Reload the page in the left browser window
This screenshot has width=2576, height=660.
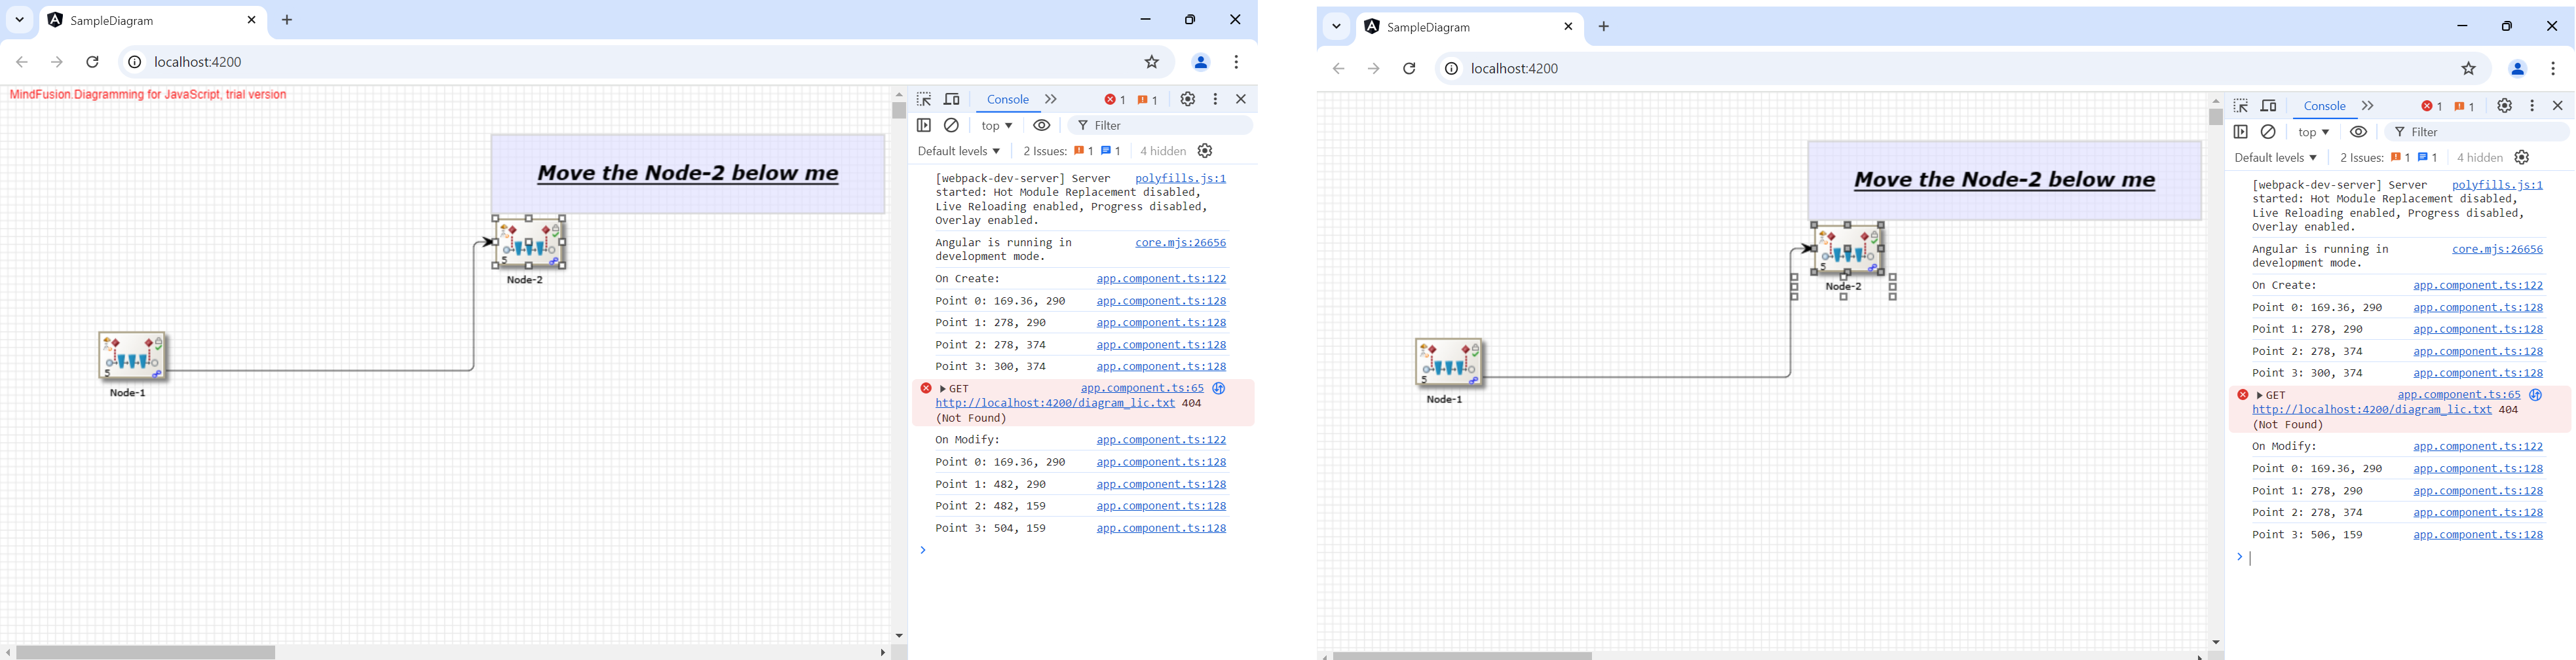coord(93,62)
